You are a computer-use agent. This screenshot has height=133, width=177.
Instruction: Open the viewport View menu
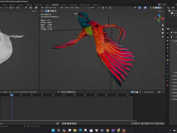click(x=62, y=8)
